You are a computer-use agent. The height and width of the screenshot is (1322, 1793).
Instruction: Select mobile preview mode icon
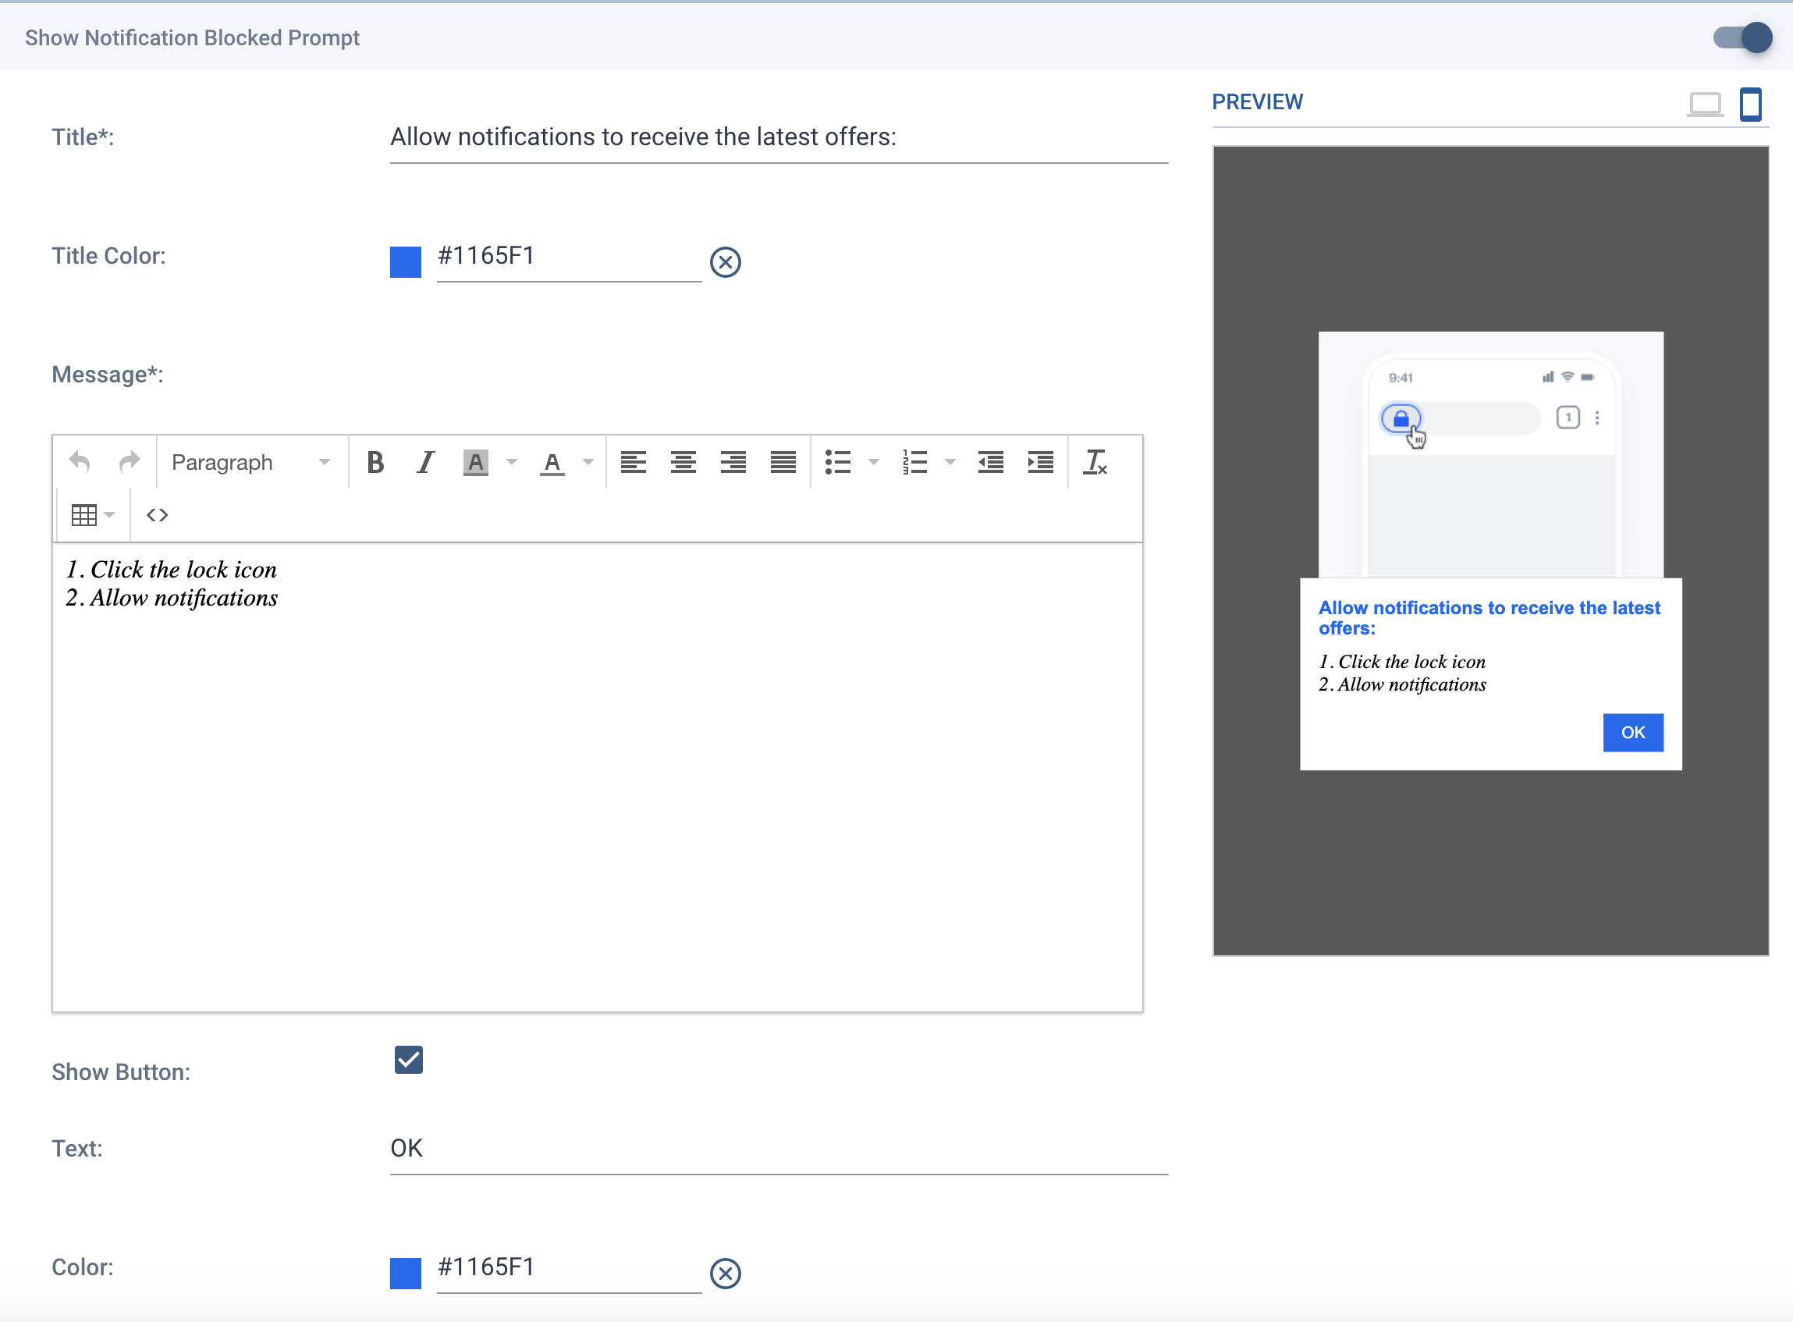pos(1751,104)
